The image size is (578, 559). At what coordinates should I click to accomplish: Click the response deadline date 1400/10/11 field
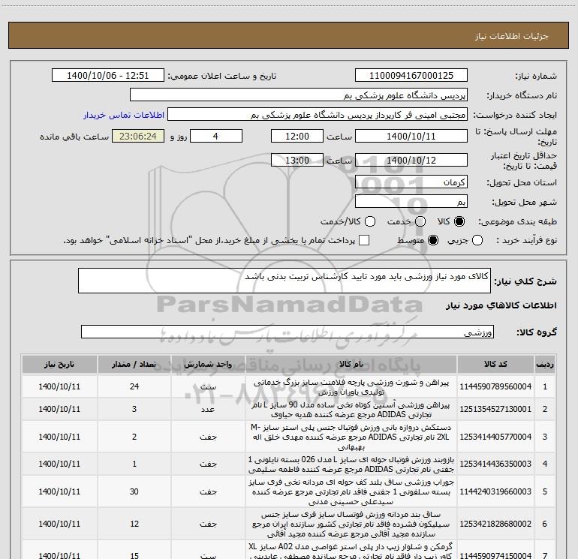coord(411,136)
